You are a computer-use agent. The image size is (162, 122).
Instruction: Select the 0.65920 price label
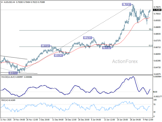59,56
